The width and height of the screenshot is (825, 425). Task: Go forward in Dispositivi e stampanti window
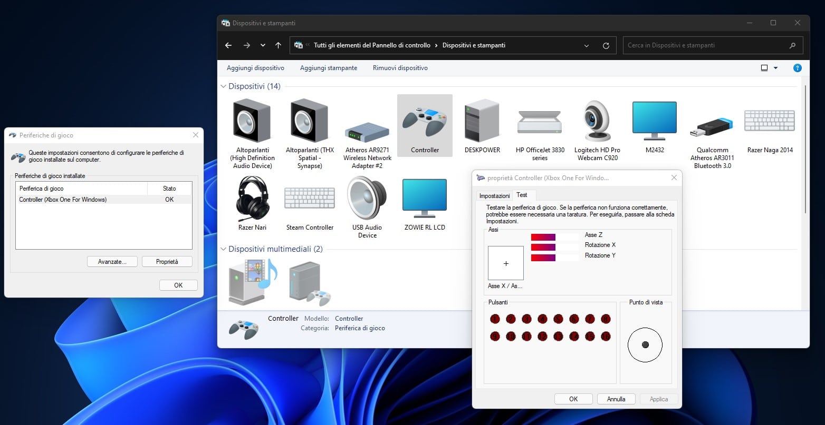246,45
